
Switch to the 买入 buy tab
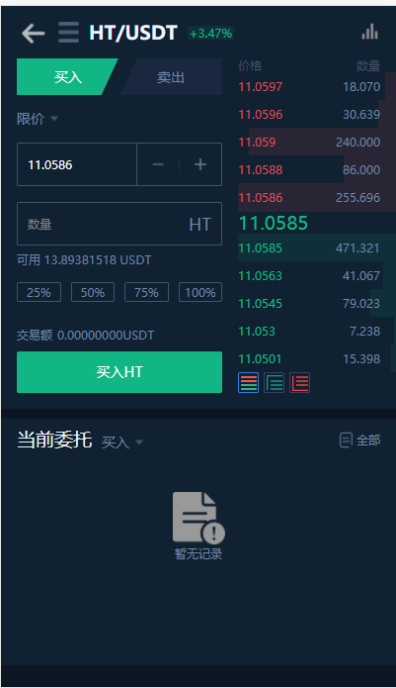(67, 77)
